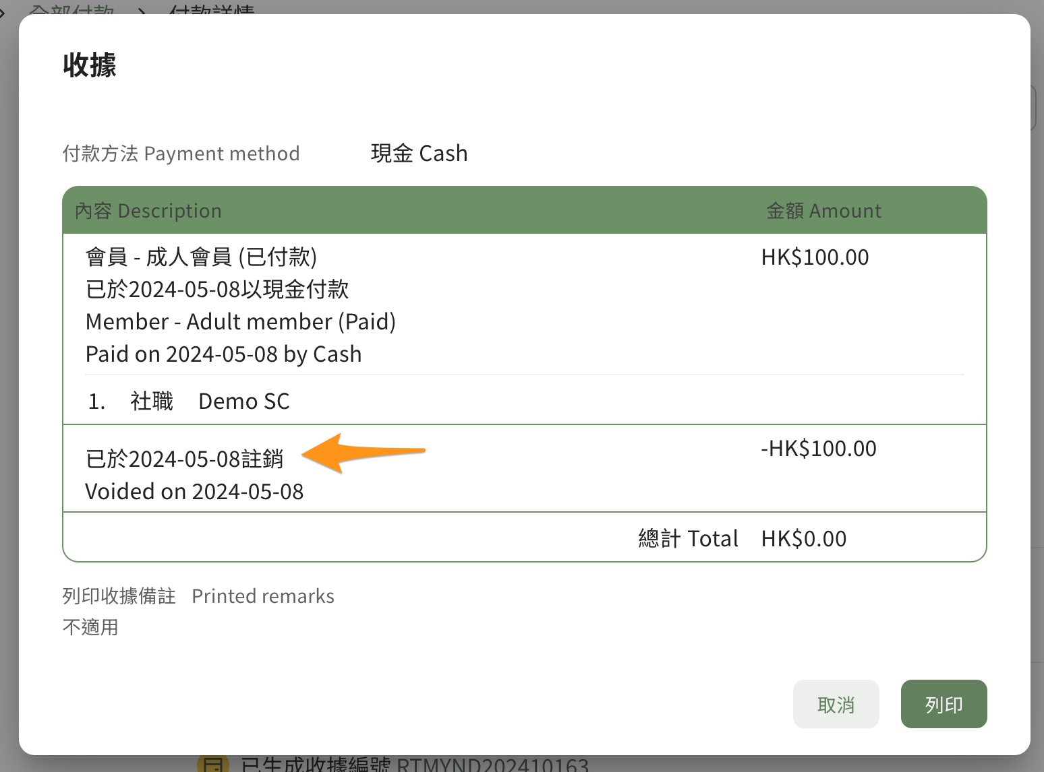Click the 列印 print button

tap(944, 704)
